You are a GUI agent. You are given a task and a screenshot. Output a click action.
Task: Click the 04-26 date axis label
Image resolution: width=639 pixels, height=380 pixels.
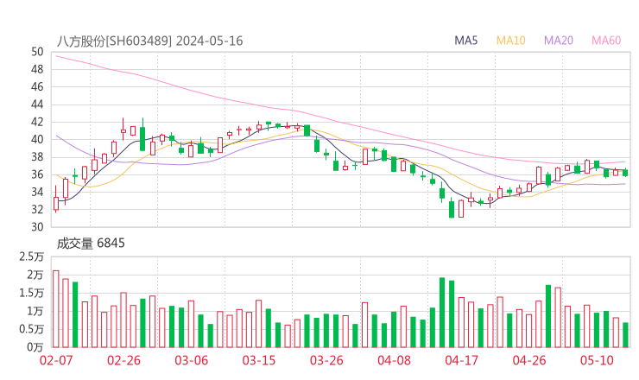[529, 360]
